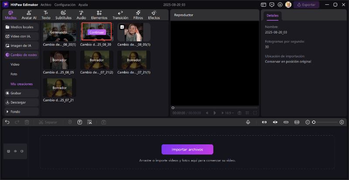Select Imagen de IA in sidebar
This screenshot has height=180, width=349.
click(x=21, y=46)
